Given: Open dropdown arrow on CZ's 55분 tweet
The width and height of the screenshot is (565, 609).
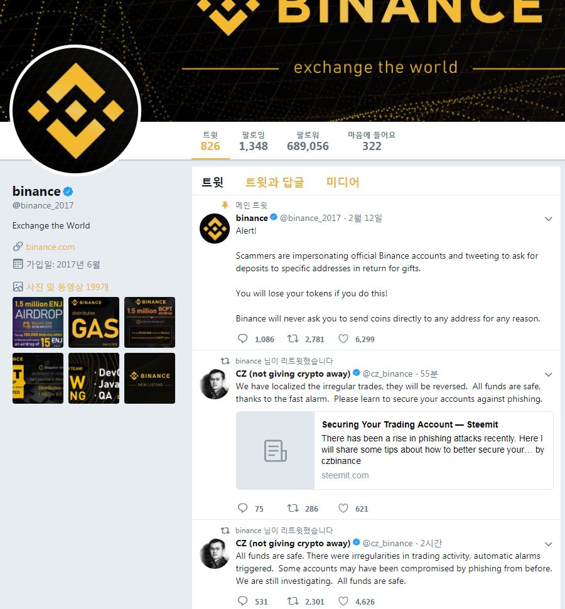Looking at the screenshot, I should (x=548, y=374).
